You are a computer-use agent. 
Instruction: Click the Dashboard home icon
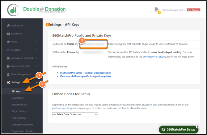(x=8, y=26)
